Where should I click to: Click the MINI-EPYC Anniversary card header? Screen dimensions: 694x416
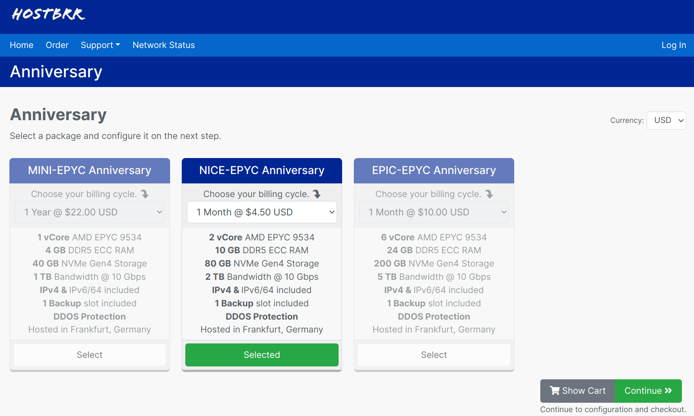click(x=90, y=171)
